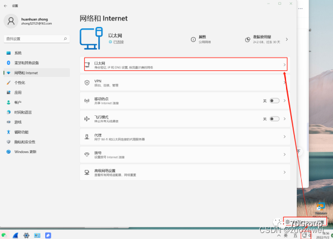Viewport: 333px width, 239px height.
Task: Show hidden tray icons with the caret
Action: [x=279, y=235]
